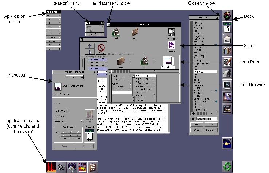This screenshot has width=269, height=173.
Task: Click the Transfer button in Mailboxes panel
Action: (x=211, y=130)
